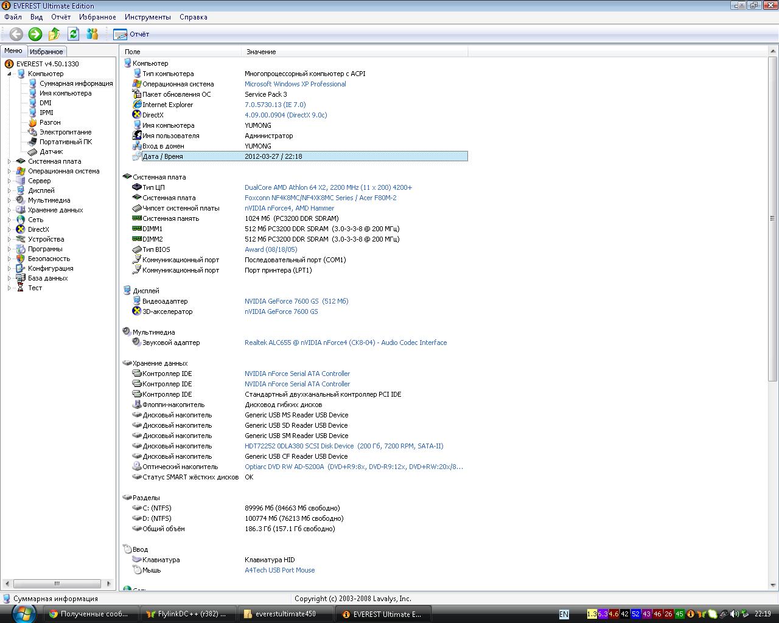Screen dimensions: 779x623
Task: Go back with green left arrow
Action: pyautogui.click(x=16, y=34)
